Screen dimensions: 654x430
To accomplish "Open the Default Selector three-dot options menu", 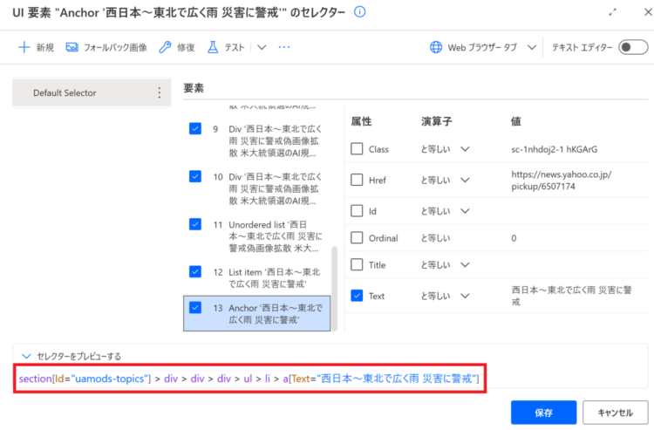I will point(160,92).
